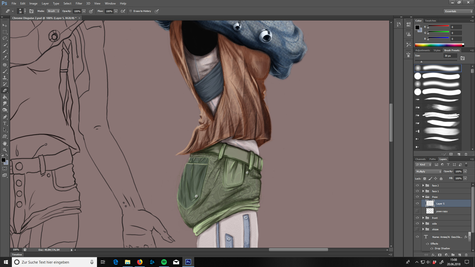Viewport: 475px width, 267px height.
Task: Select the Zoom magnifier tool
Action: [5, 150]
